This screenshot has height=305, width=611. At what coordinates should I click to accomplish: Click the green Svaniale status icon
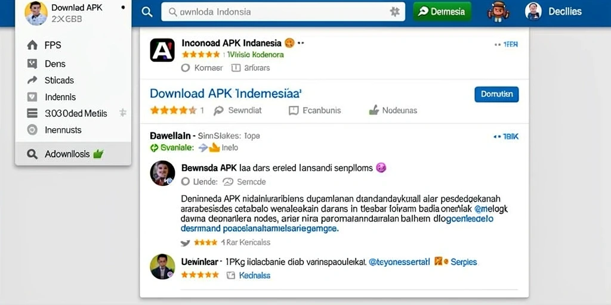coord(155,148)
